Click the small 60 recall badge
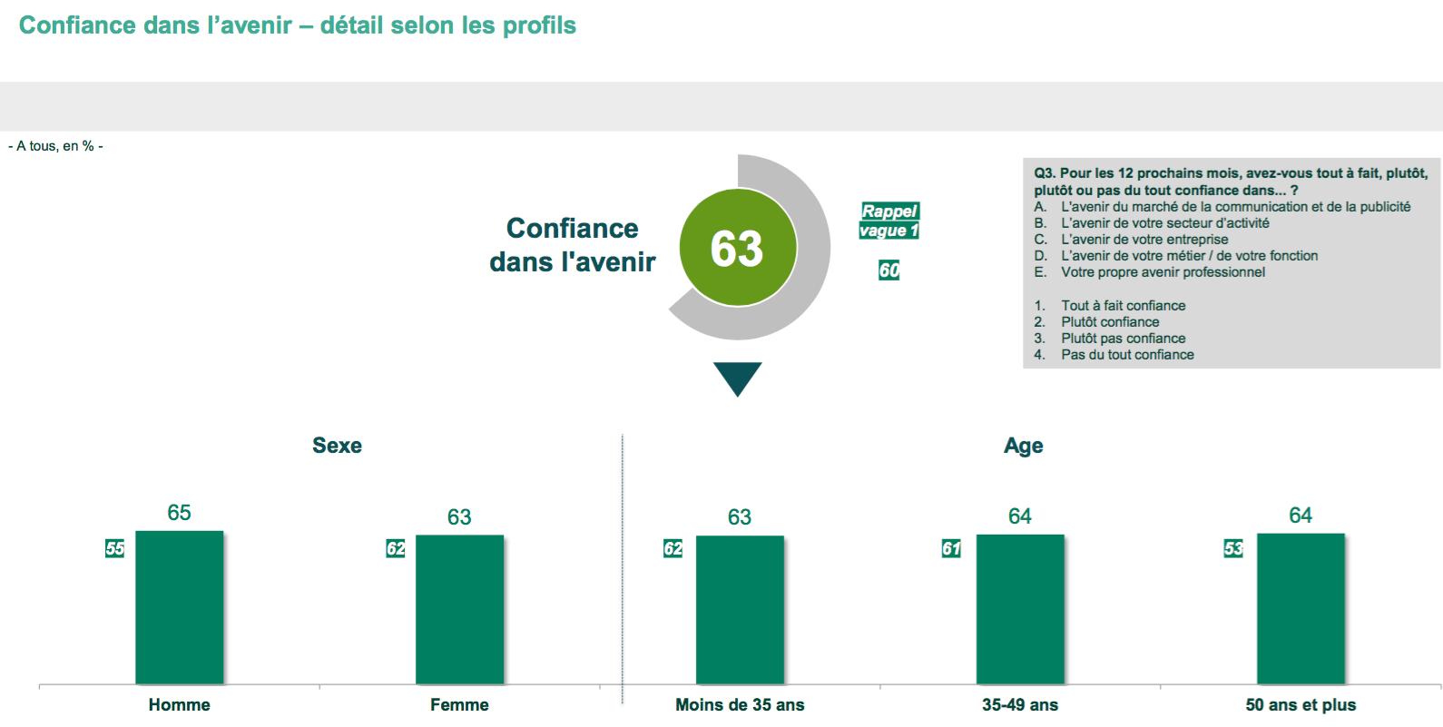Viewport: 1443px width, 727px height. [889, 270]
